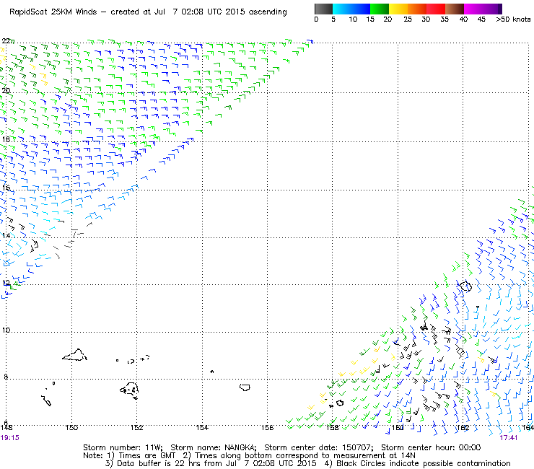Click the small island outline near 158.2E 7N
The height and width of the screenshot is (469, 534).
point(340,403)
